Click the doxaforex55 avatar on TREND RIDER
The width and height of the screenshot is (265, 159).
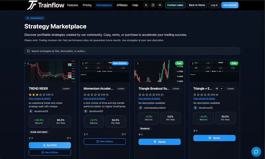pos(31,111)
